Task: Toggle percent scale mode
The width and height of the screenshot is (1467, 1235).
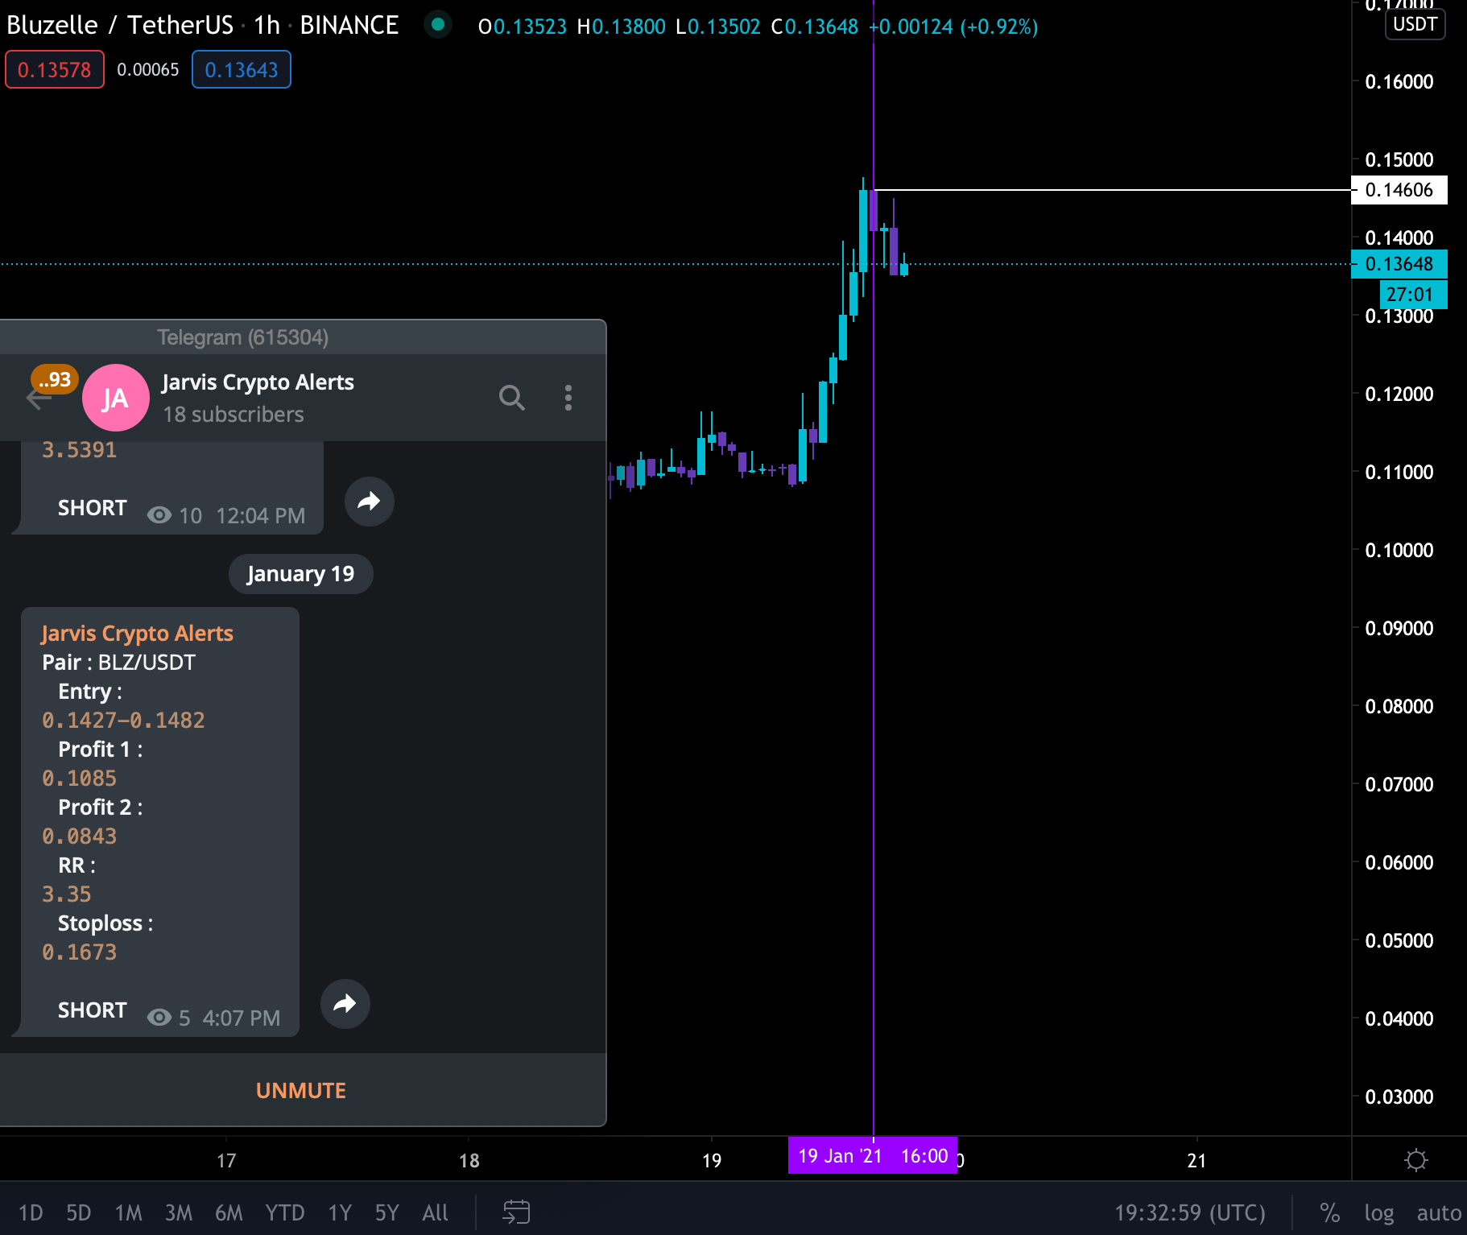Action: coord(1329,1212)
